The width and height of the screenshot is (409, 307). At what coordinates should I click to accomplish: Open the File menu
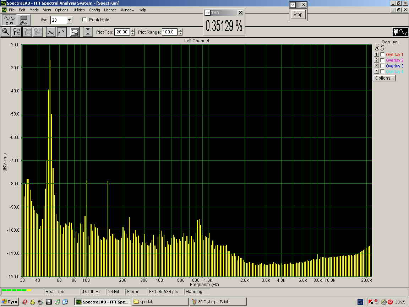pos(12,10)
